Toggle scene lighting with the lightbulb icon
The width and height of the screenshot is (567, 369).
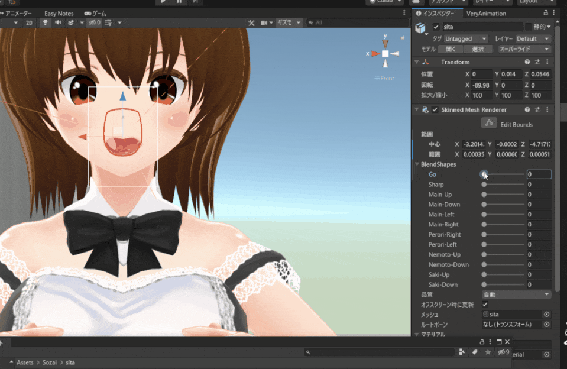(x=46, y=22)
